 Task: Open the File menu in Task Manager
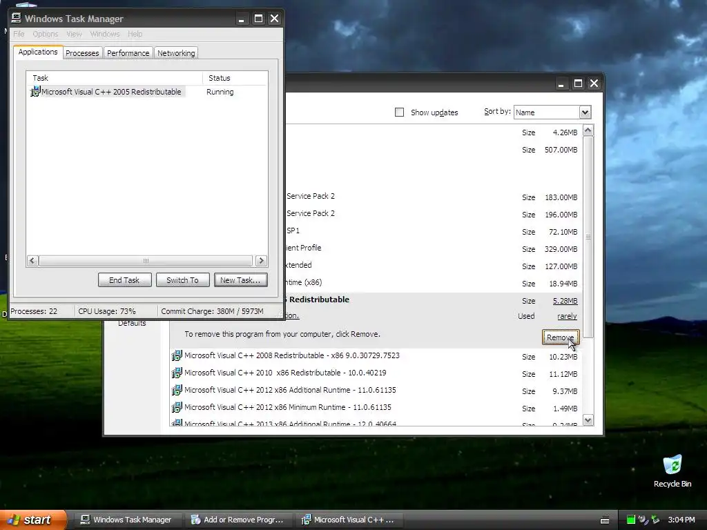[x=19, y=34]
